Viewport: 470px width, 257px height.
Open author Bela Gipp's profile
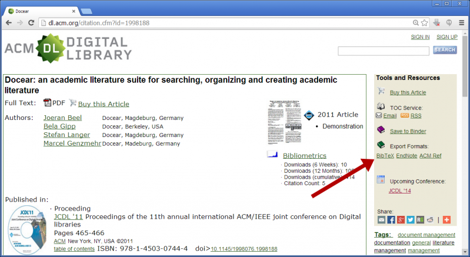pos(59,126)
